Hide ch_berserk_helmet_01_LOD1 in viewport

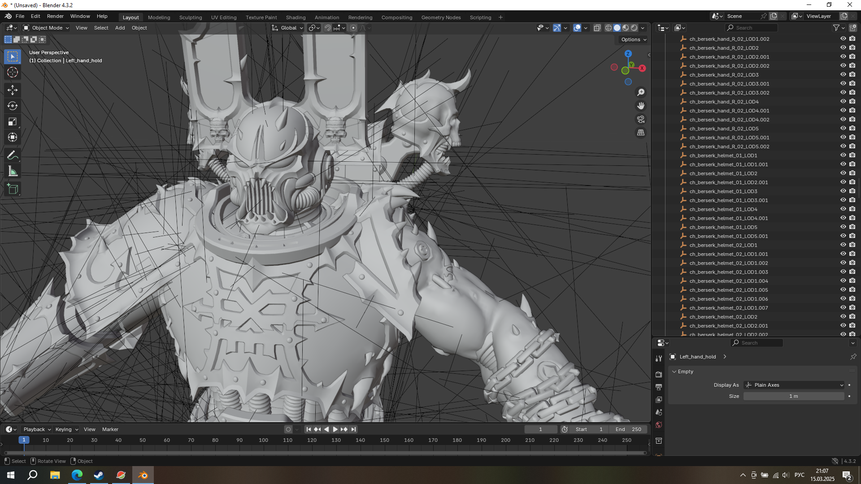(x=843, y=156)
